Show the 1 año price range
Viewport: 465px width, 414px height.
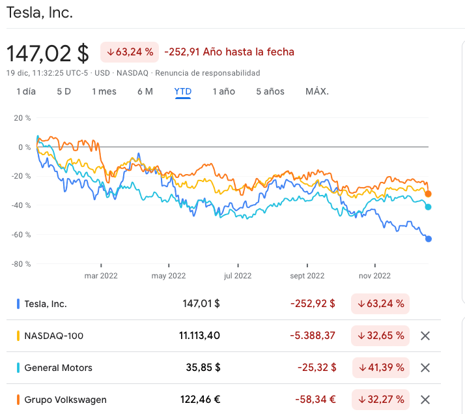pyautogui.click(x=223, y=91)
